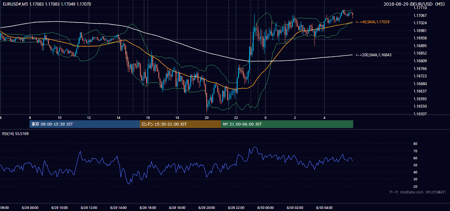Click RSI scale value 30
This screenshot has height=211, width=450.
click(x=415, y=179)
